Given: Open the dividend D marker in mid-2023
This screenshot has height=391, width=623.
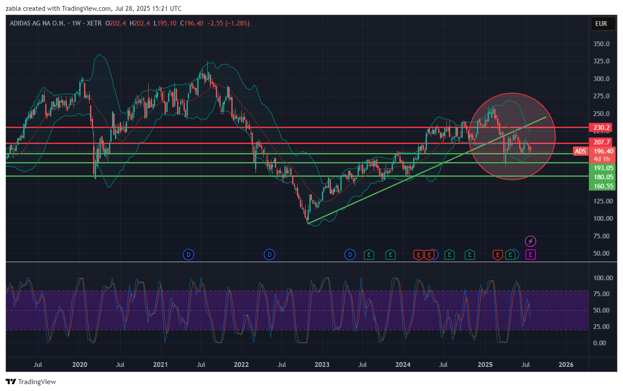Looking at the screenshot, I should tap(350, 255).
